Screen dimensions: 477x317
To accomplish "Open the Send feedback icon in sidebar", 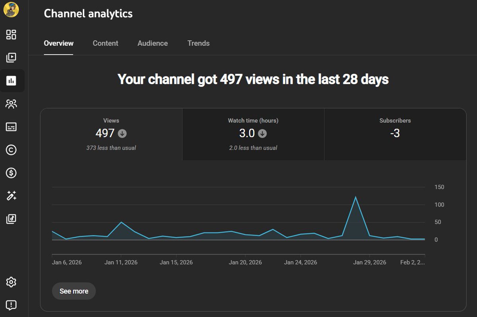I will click(x=11, y=305).
